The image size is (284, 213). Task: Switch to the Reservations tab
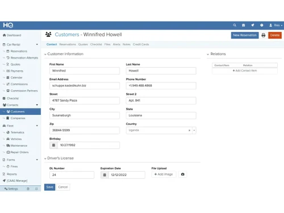point(68,44)
